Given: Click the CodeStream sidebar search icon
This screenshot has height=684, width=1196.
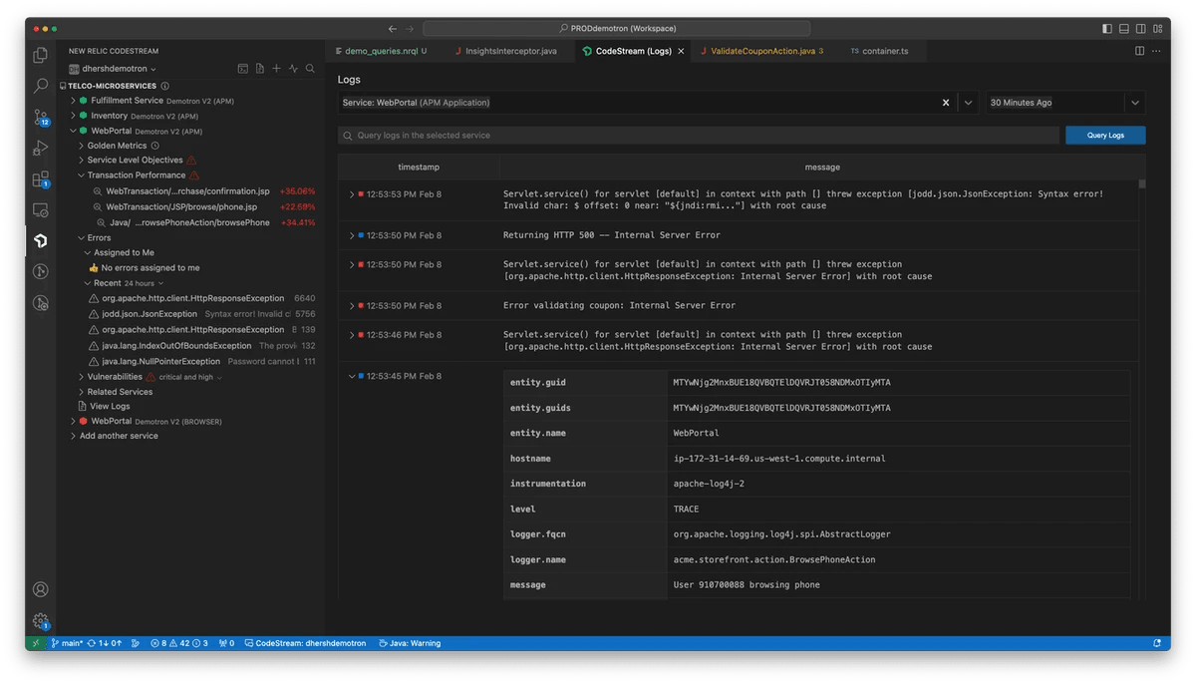Looking at the screenshot, I should click(x=310, y=69).
